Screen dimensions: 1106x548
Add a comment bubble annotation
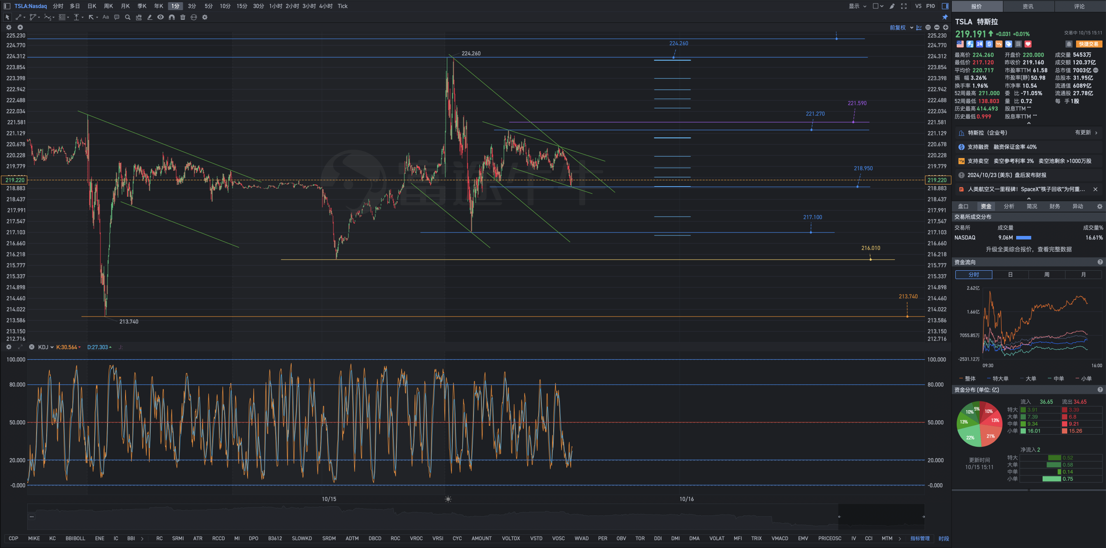117,17
